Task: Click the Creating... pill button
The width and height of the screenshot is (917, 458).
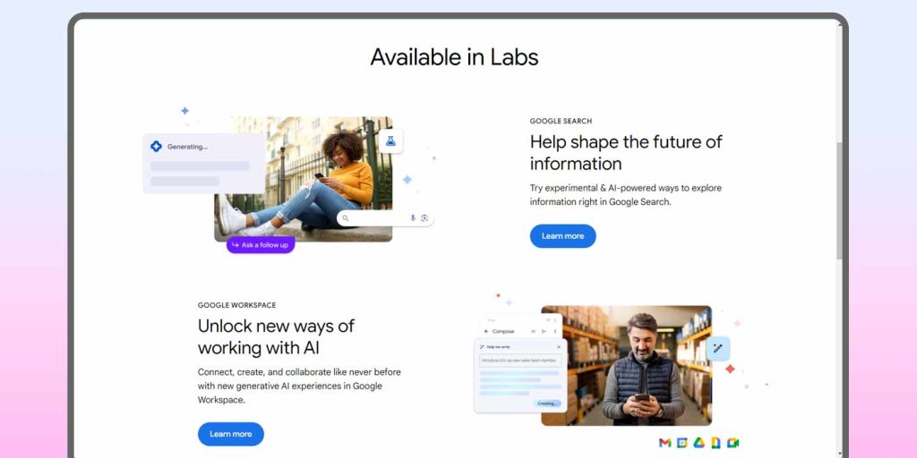Action: (548, 403)
